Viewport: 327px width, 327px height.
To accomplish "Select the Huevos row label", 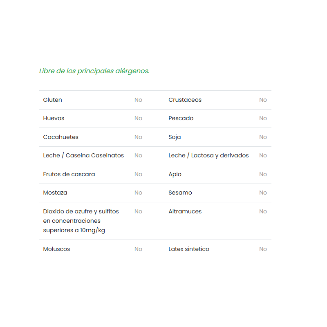I will [54, 118].
